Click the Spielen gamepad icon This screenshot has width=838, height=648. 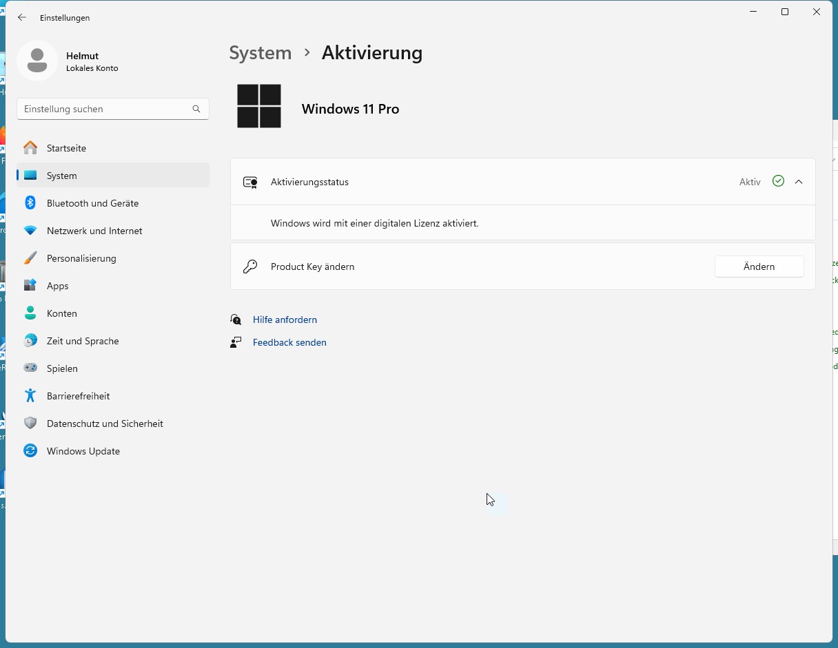(x=30, y=368)
